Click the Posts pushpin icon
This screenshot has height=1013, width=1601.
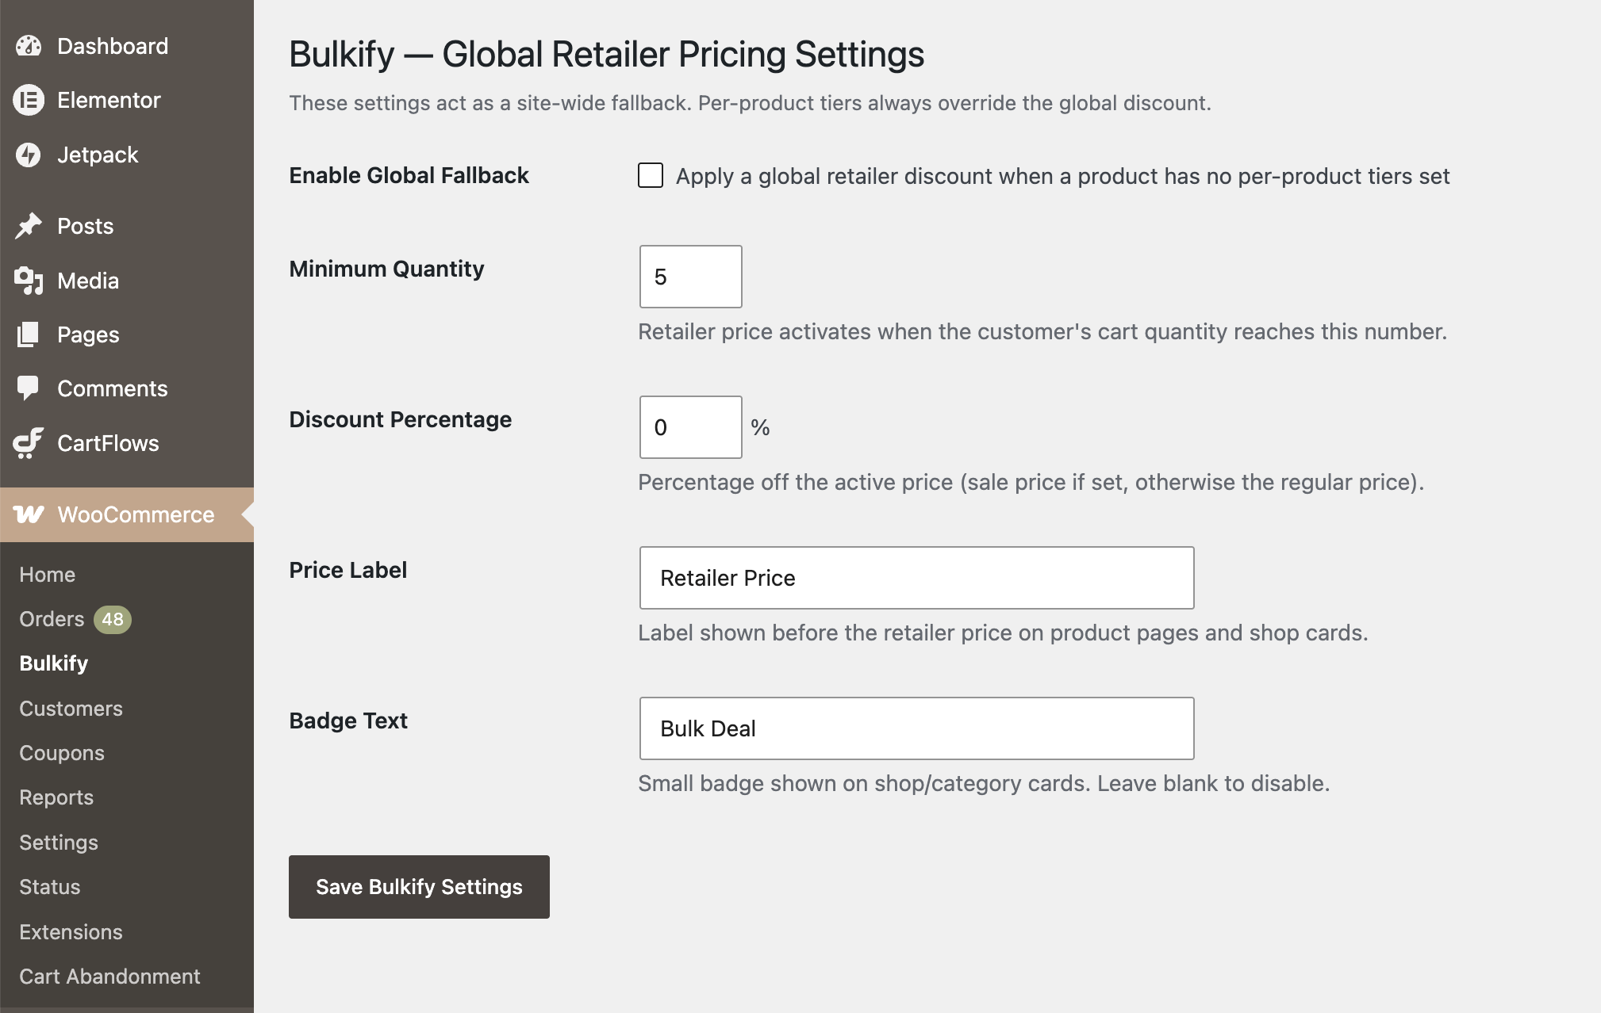[29, 226]
